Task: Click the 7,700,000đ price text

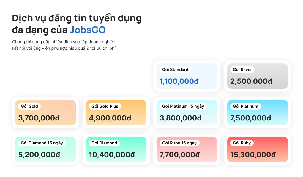Action: click(x=179, y=155)
